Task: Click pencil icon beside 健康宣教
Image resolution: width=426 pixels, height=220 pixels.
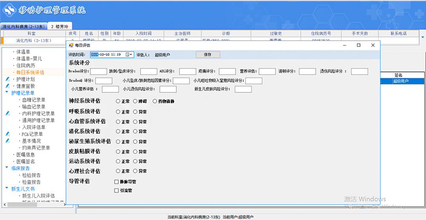Action: pos(8,86)
